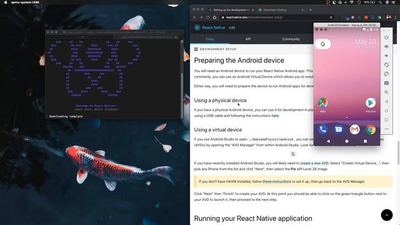Open the Apple menu

[6, 2]
